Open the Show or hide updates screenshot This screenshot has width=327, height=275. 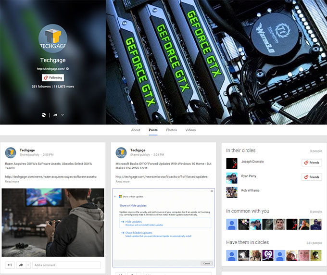point(163,228)
